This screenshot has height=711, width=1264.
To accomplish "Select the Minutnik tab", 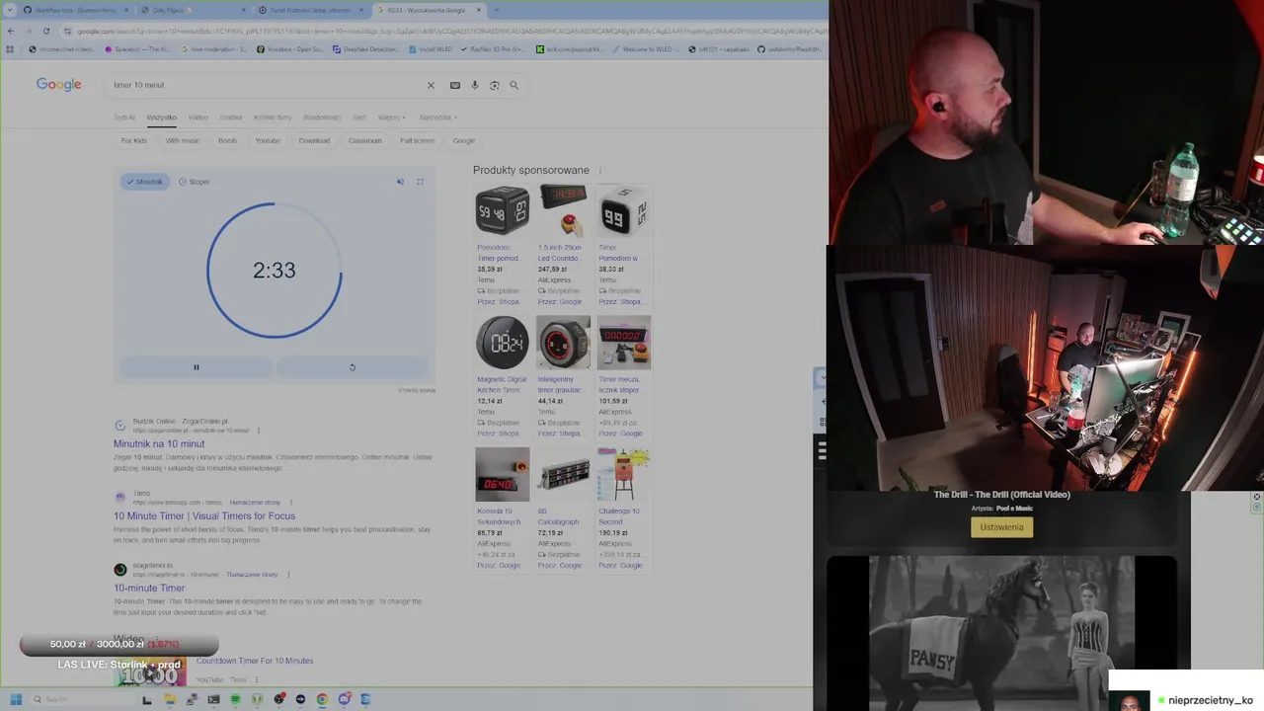I will 145,182.
